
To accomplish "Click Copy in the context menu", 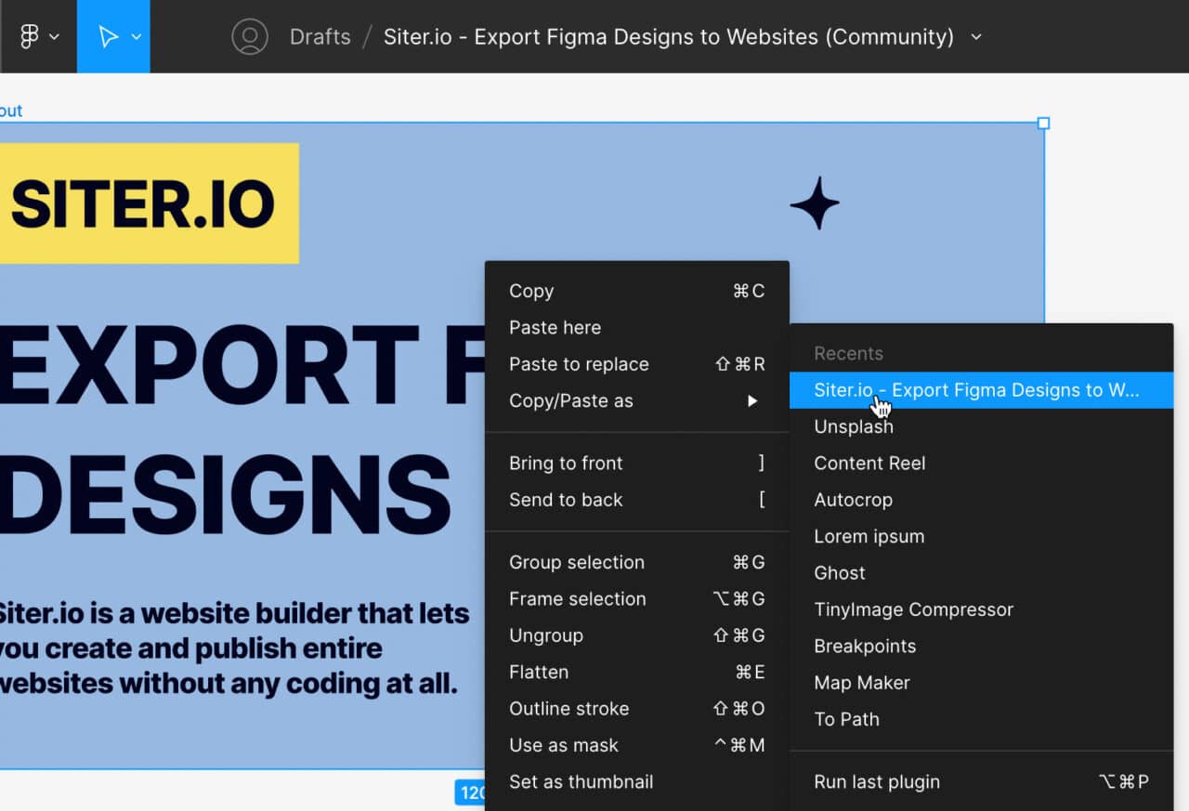I will coord(530,291).
